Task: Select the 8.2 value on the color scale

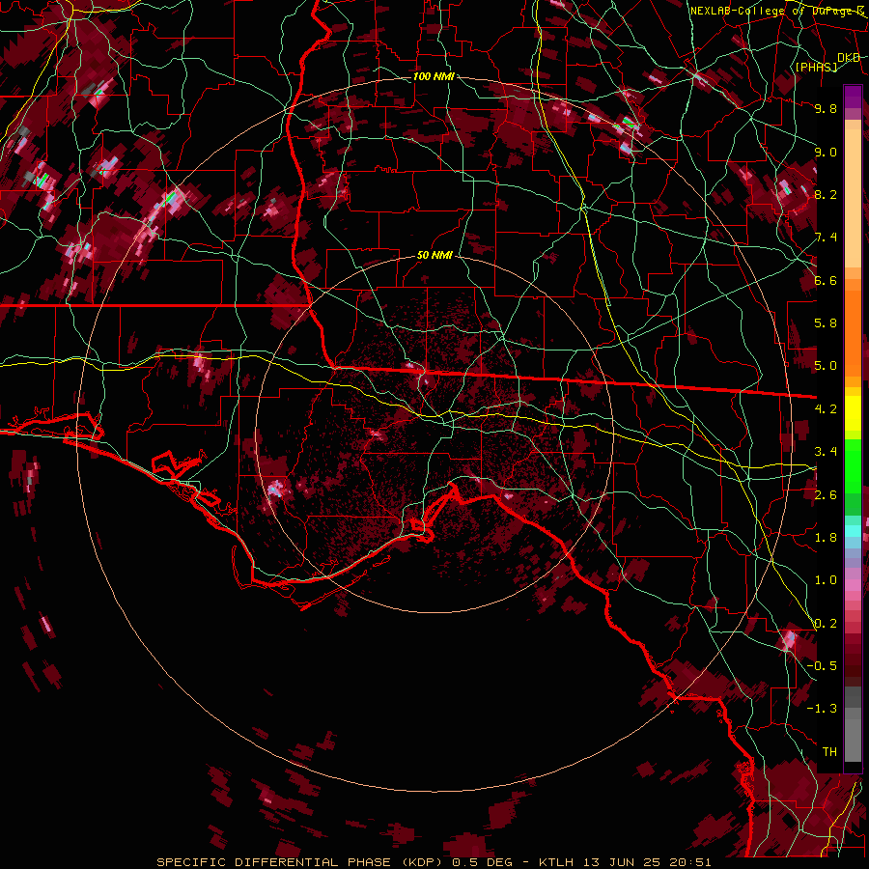Action: (826, 194)
